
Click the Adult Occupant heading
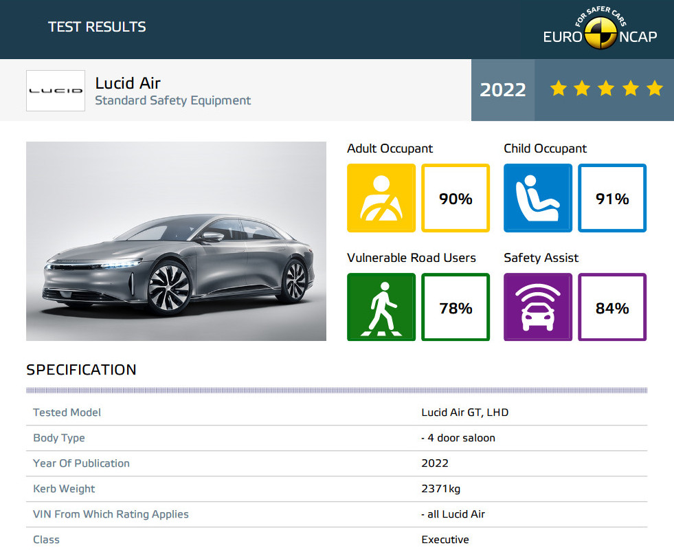pyautogui.click(x=390, y=148)
